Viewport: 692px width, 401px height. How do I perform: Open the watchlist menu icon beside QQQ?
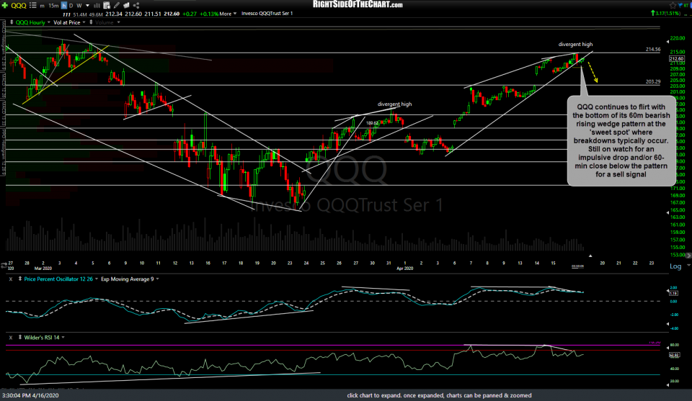pyautogui.click(x=32, y=5)
